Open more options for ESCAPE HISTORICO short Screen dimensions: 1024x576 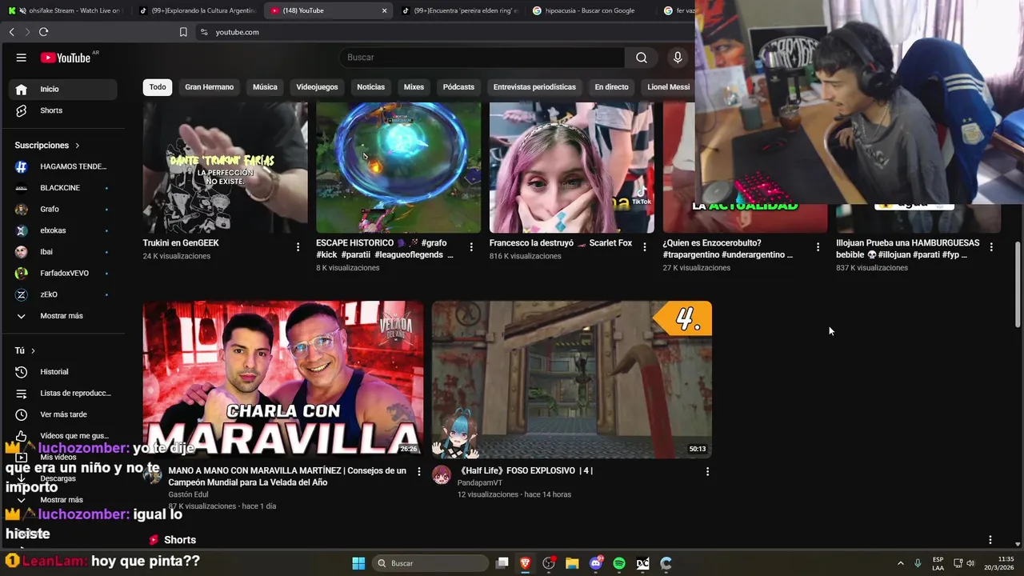click(x=471, y=247)
